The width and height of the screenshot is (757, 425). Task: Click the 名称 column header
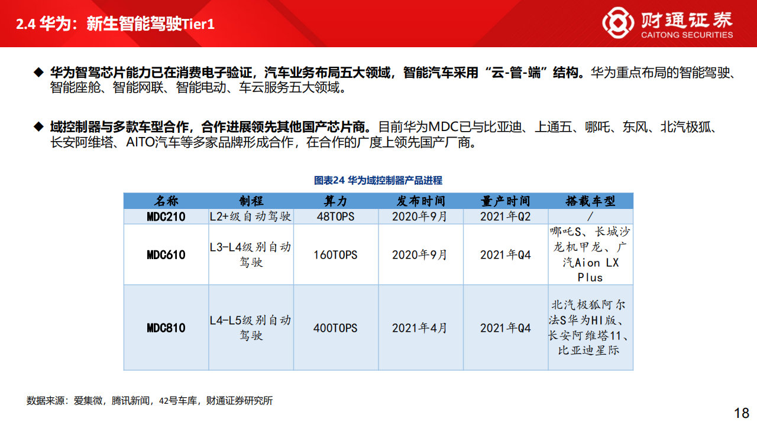[x=166, y=201]
